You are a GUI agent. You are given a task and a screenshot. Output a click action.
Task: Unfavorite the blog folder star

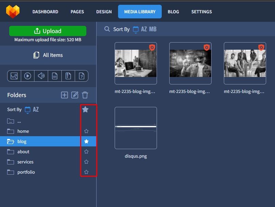tap(86, 141)
